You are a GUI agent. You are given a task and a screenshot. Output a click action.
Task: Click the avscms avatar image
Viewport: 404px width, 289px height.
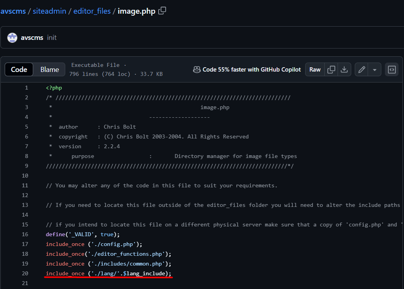(12, 37)
